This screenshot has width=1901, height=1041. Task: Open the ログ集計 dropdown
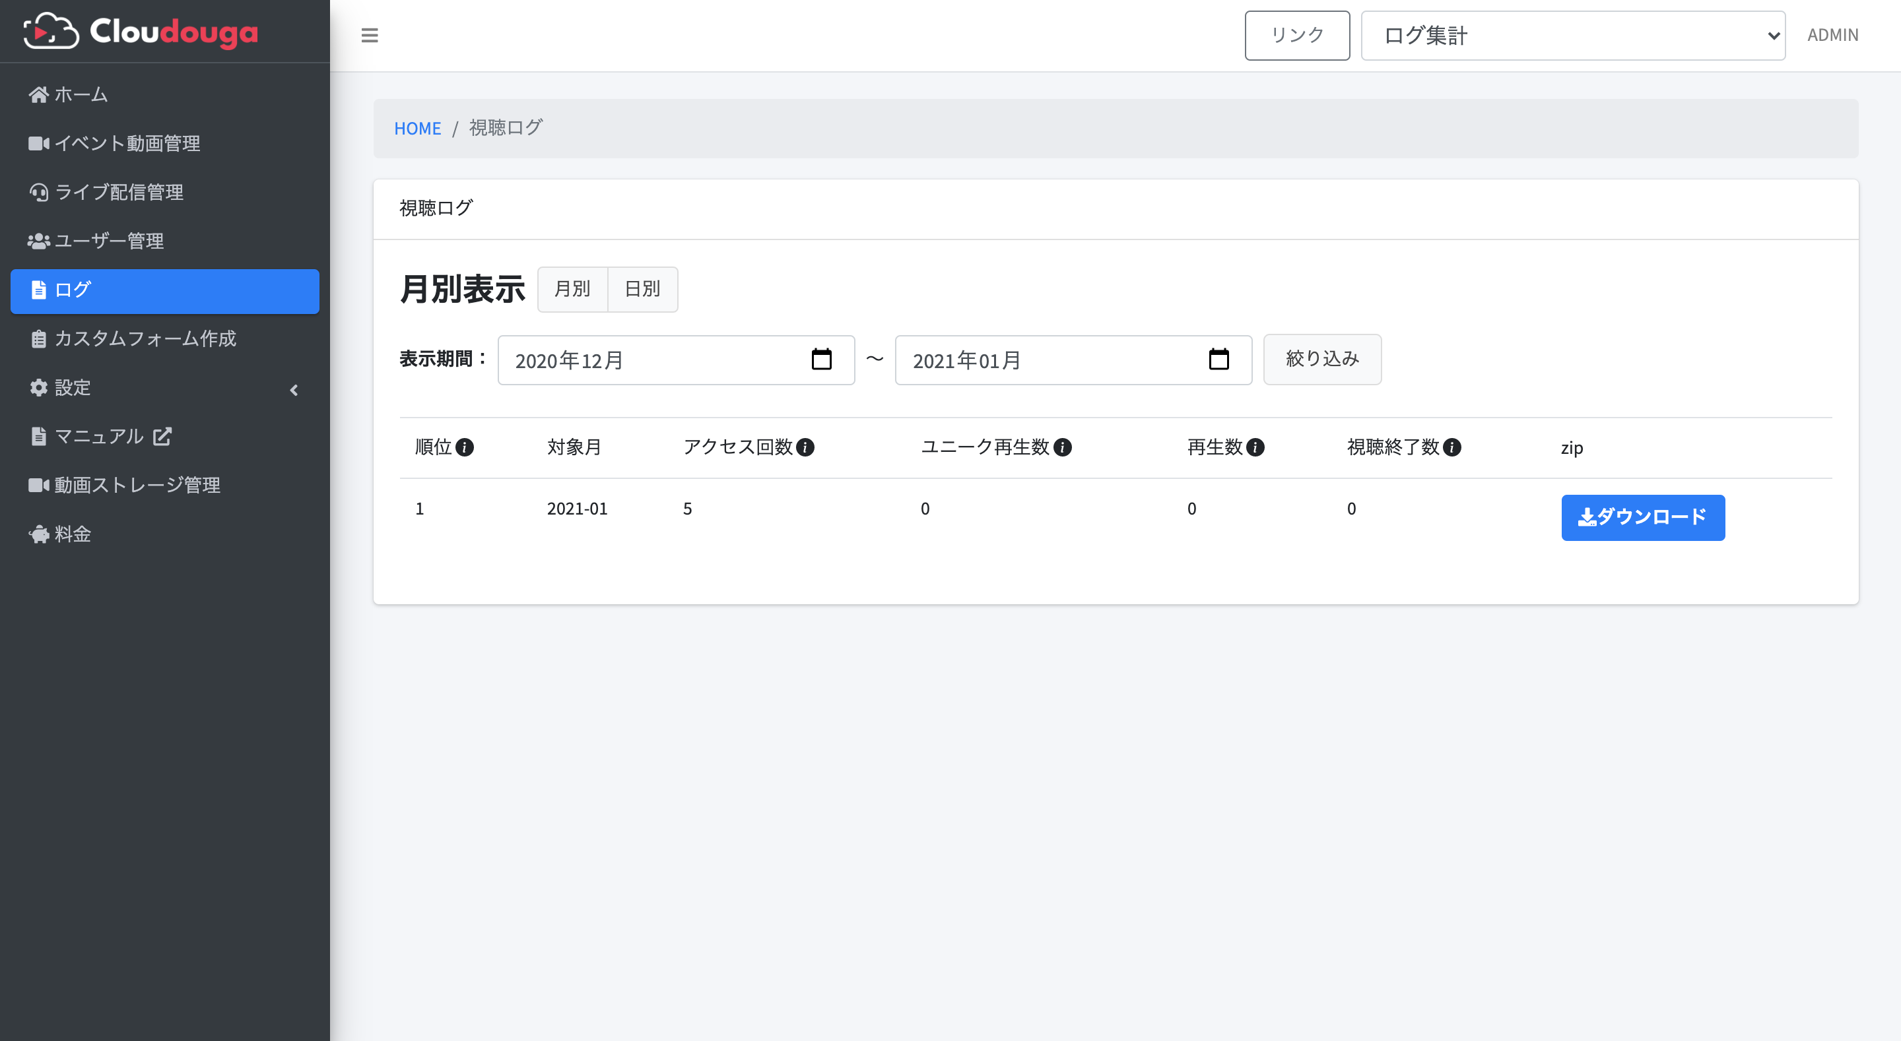(1572, 36)
